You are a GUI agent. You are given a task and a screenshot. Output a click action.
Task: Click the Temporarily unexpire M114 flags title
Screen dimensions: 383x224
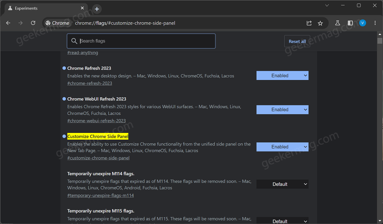(x=101, y=174)
